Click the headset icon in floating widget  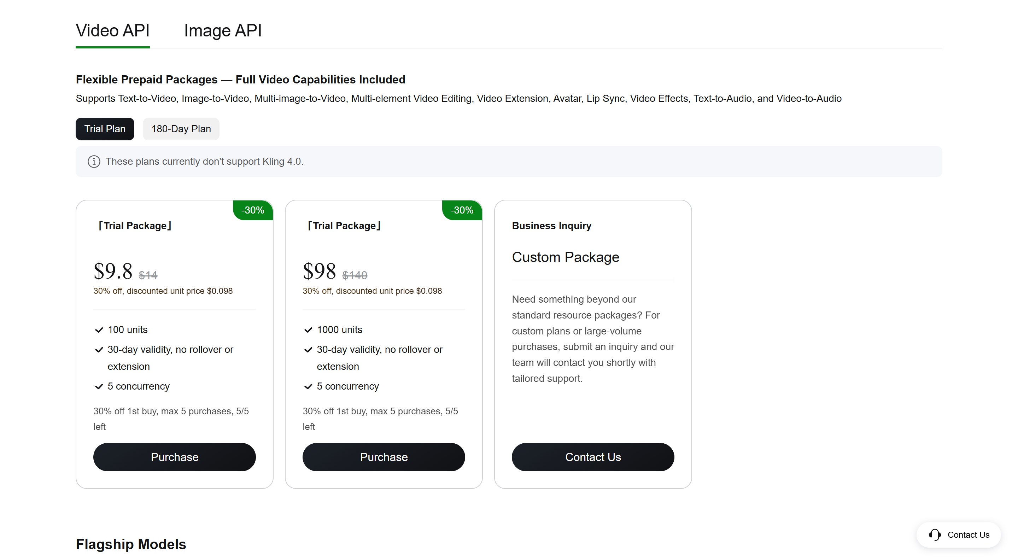pyautogui.click(x=935, y=535)
